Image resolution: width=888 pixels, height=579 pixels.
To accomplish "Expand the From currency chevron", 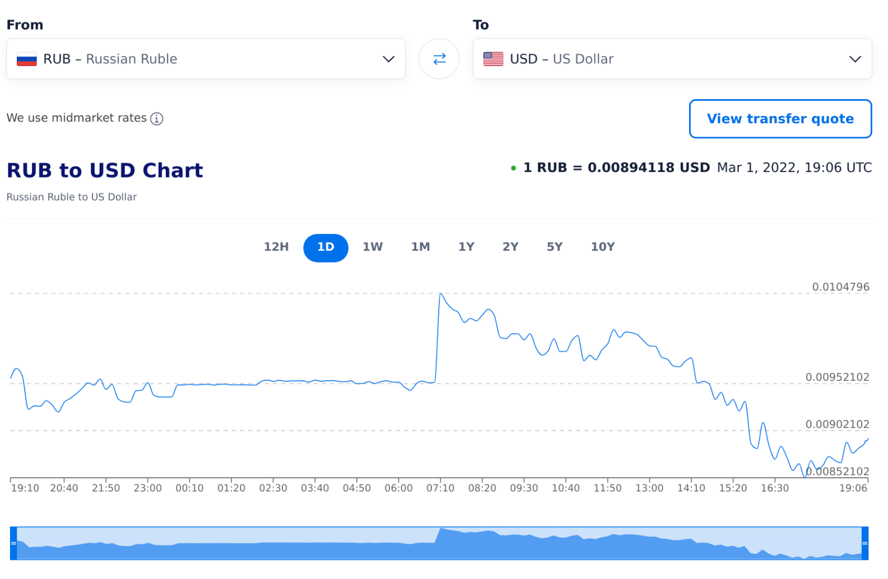I will pos(388,59).
